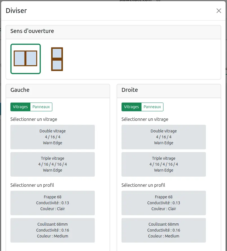Switch to Vitrages tab in Droite panel
This screenshot has height=251, width=227.
click(x=131, y=107)
